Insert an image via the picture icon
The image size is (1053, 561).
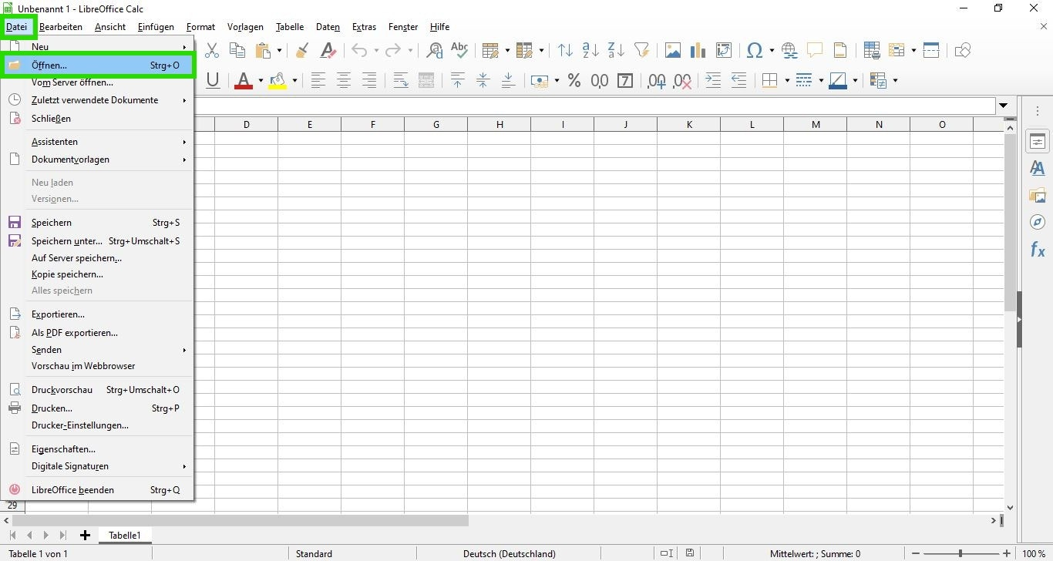pyautogui.click(x=673, y=50)
